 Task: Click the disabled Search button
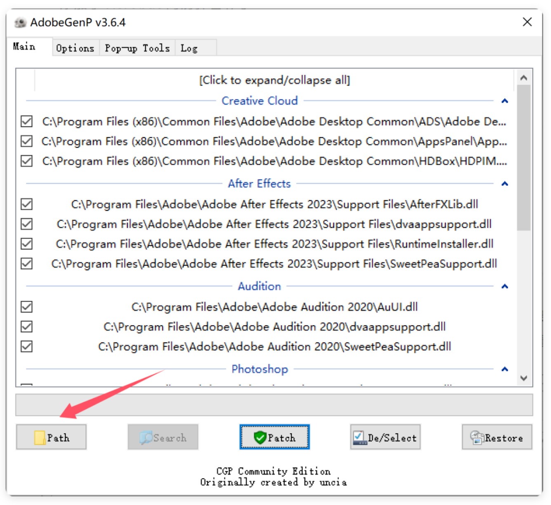[x=163, y=437]
